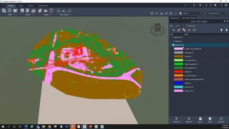Open application settings gear icon

click(x=200, y=5)
